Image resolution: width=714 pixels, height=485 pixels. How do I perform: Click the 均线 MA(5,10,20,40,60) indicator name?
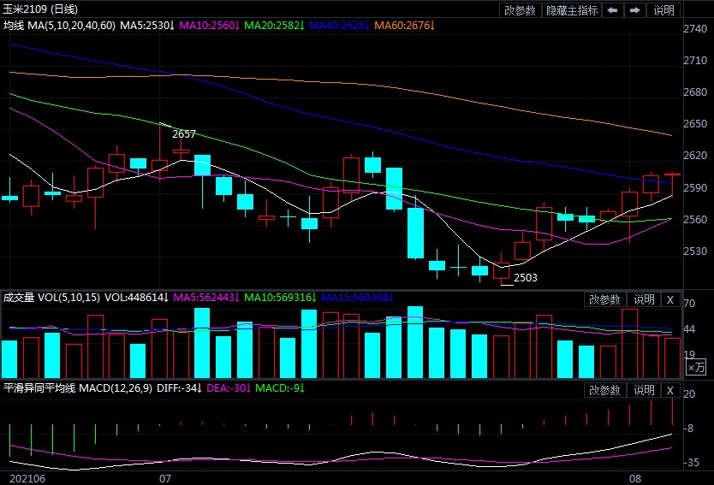[x=58, y=27]
